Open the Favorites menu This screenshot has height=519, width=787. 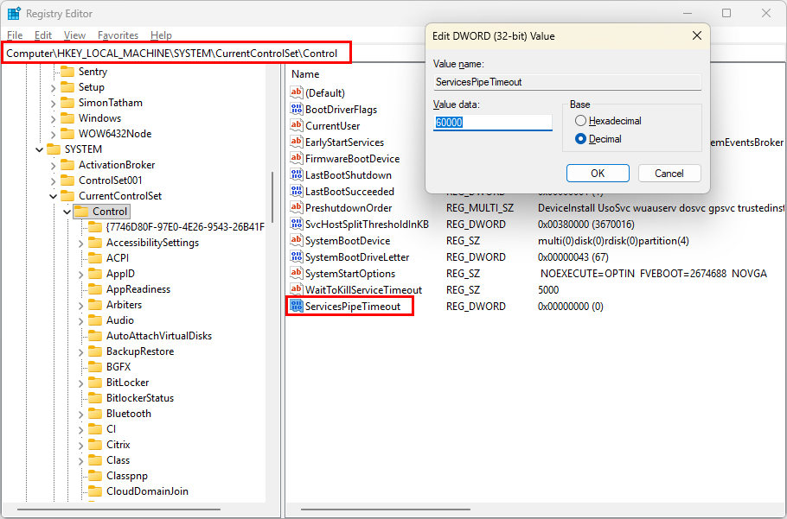point(118,35)
